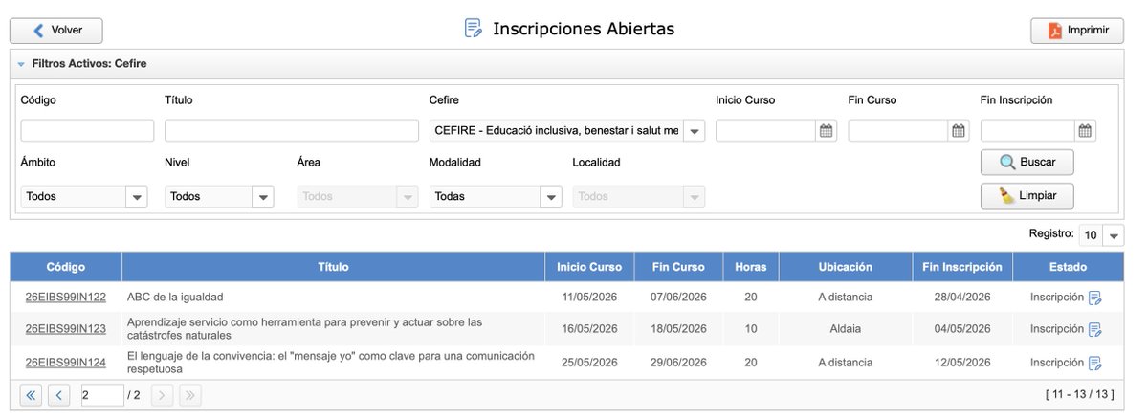The width and height of the screenshot is (1148, 420).
Task: Click the date cell '18/05/2026'
Action: 678,329
